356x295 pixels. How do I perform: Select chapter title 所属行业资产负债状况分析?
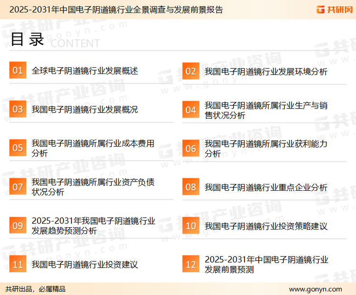(93, 187)
